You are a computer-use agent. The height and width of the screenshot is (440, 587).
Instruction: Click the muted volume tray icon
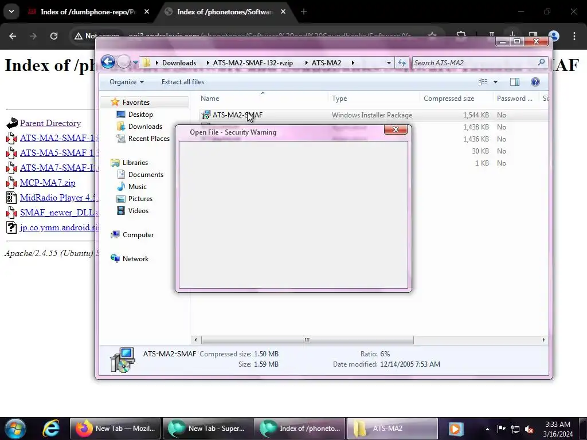(529, 429)
